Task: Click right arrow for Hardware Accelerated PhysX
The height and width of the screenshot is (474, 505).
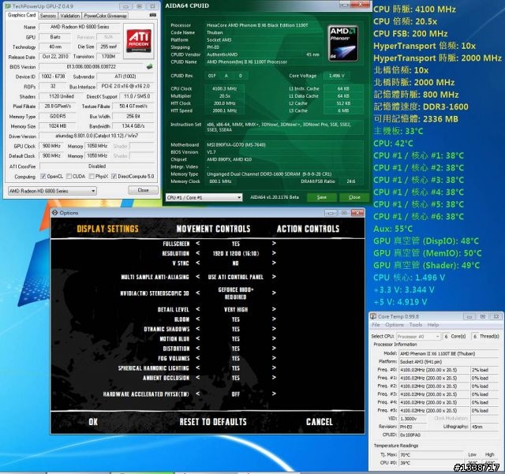Action: pos(274,394)
